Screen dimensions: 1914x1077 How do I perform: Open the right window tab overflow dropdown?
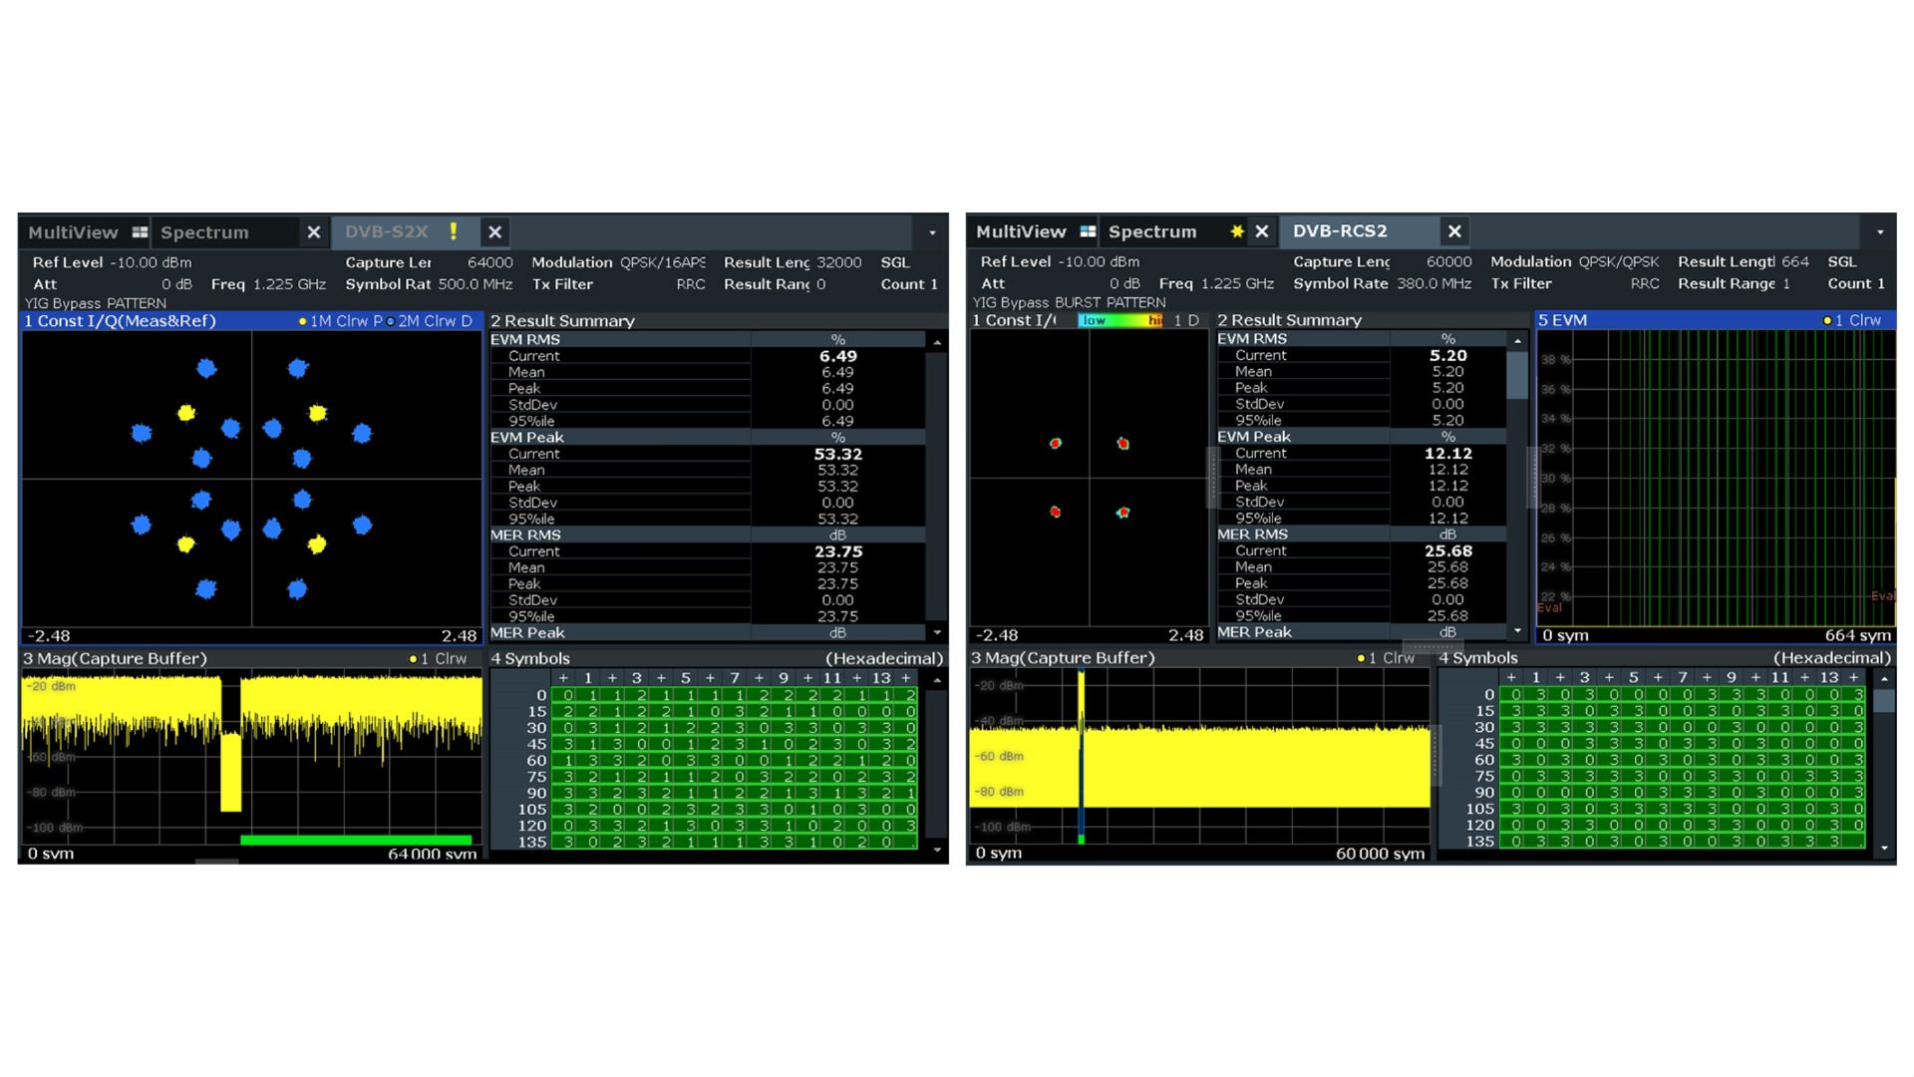1880,232
